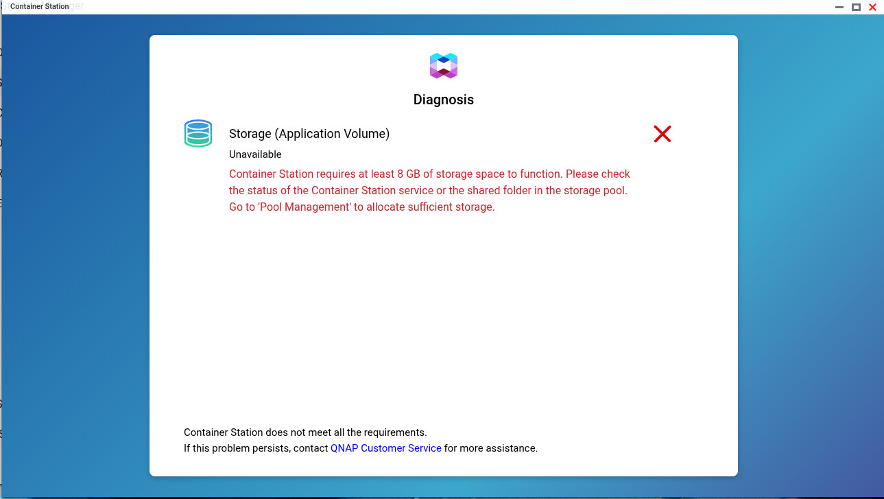Click the Container Station cube logo

444,66
